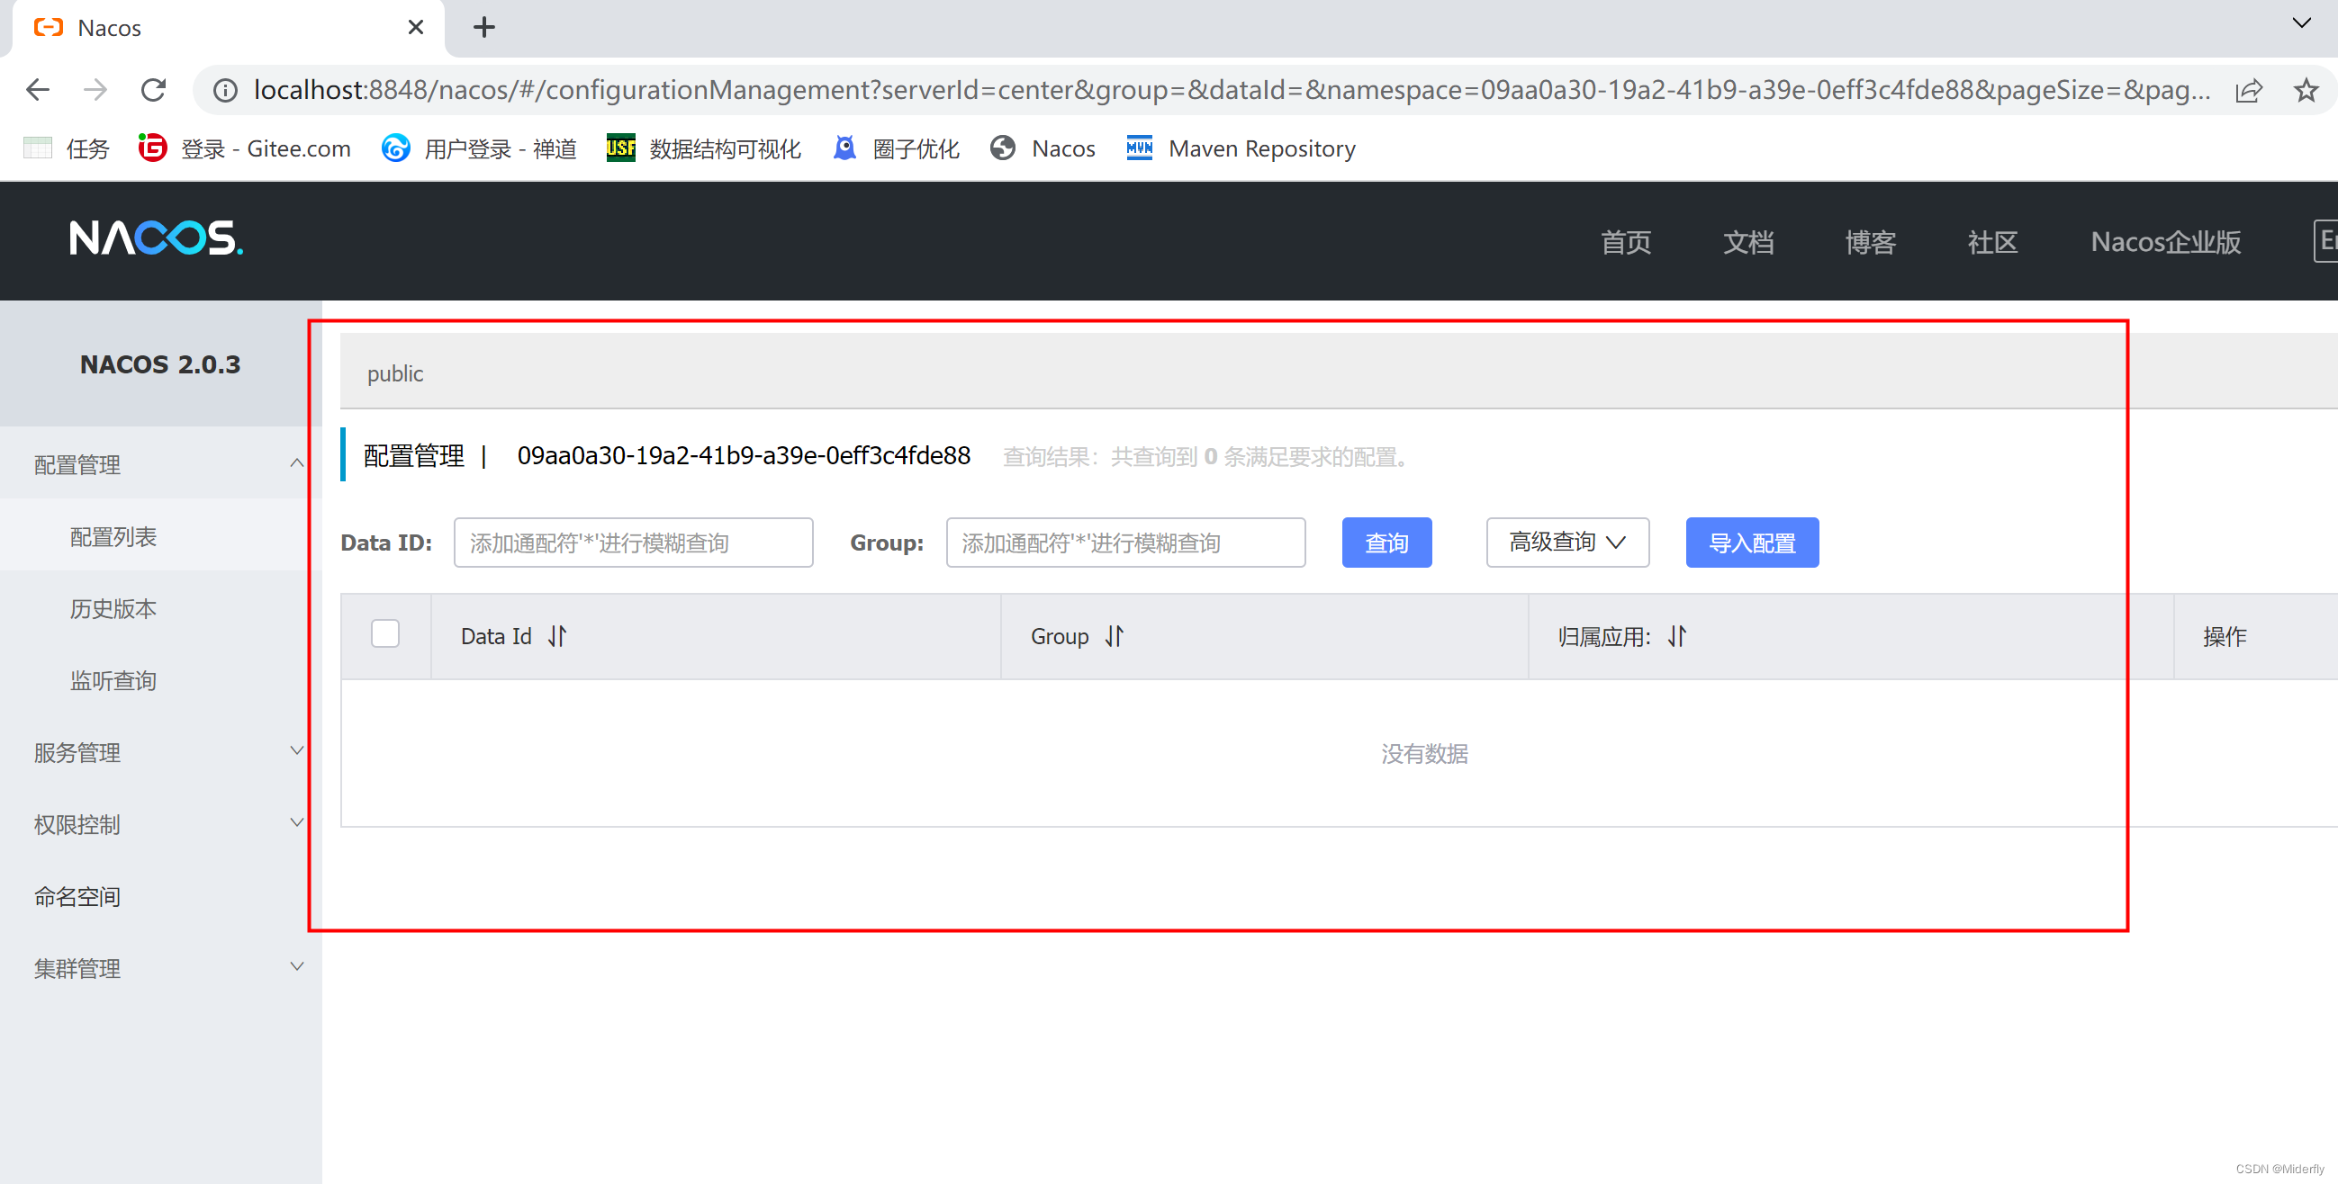Screen dimensions: 2338x1184
Task: Click the browser address bar URL
Action: click(x=1232, y=90)
